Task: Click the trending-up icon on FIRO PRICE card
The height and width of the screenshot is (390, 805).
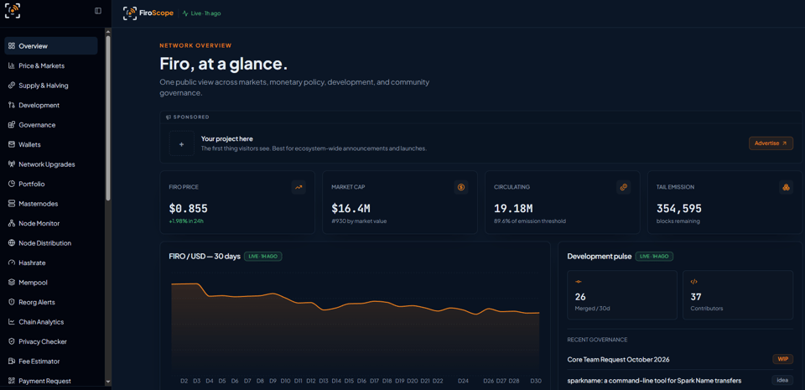Action: pyautogui.click(x=299, y=187)
